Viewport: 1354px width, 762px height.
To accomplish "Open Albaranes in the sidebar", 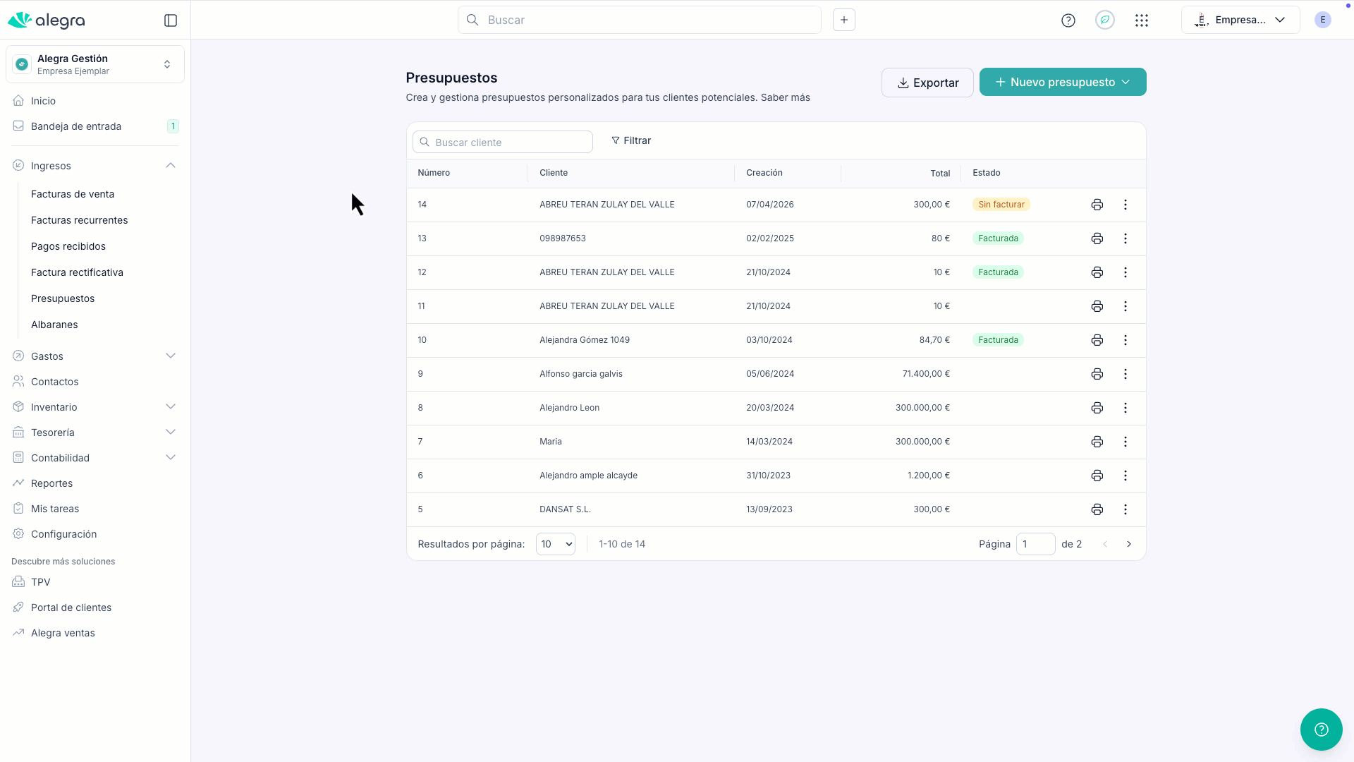I will (54, 325).
